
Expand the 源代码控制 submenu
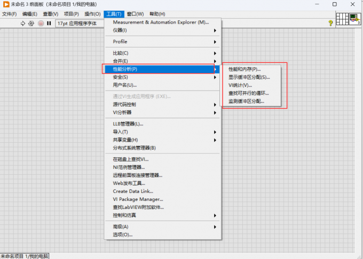click(x=162, y=104)
